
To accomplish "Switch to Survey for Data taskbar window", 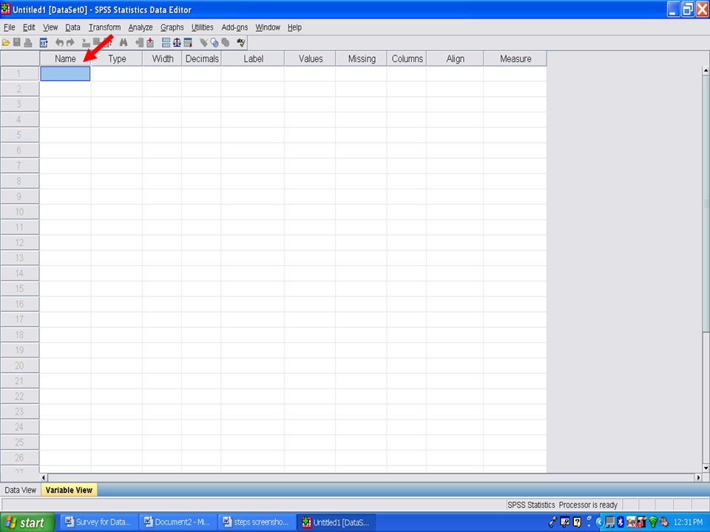I will 98,522.
